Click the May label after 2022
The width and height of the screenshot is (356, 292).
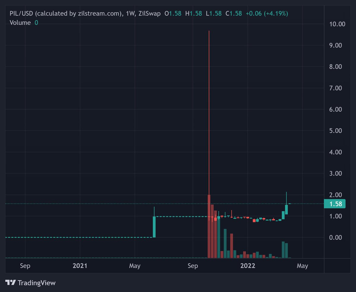pyautogui.click(x=302, y=266)
